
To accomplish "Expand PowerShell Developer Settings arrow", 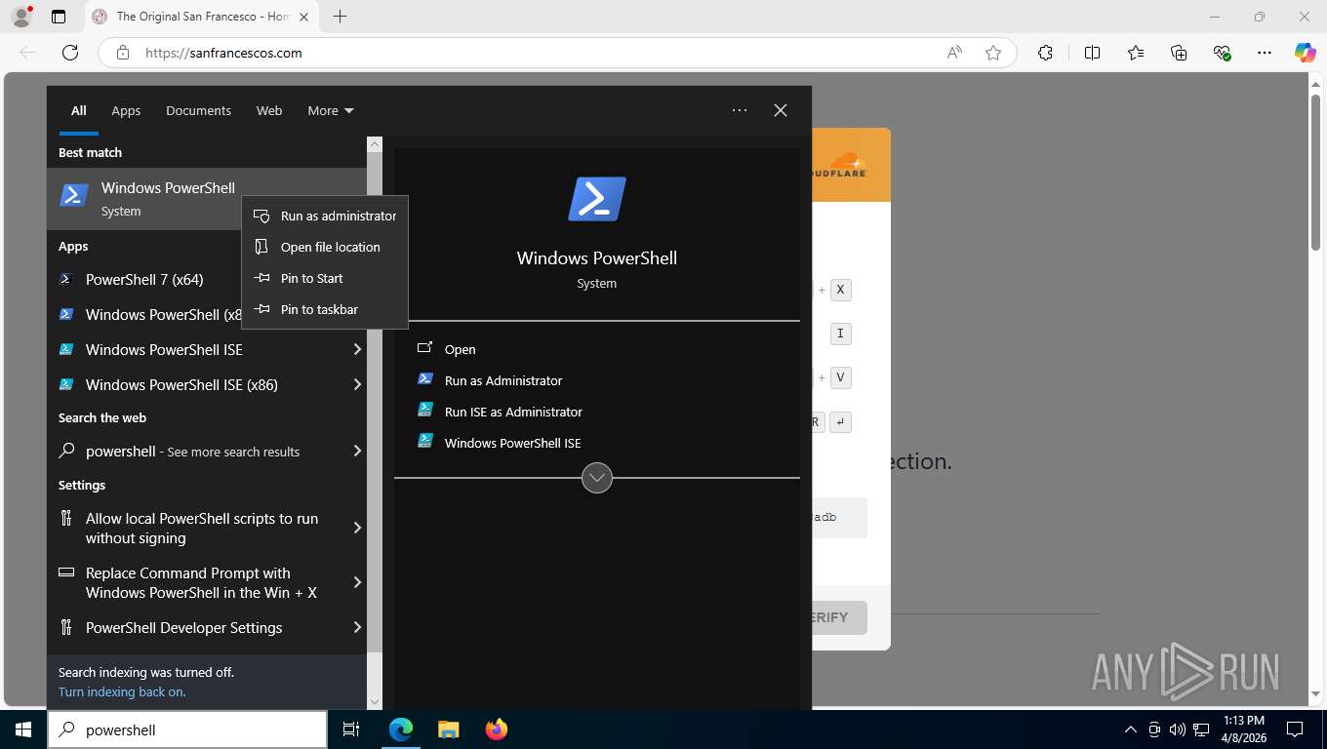I will 357,627.
